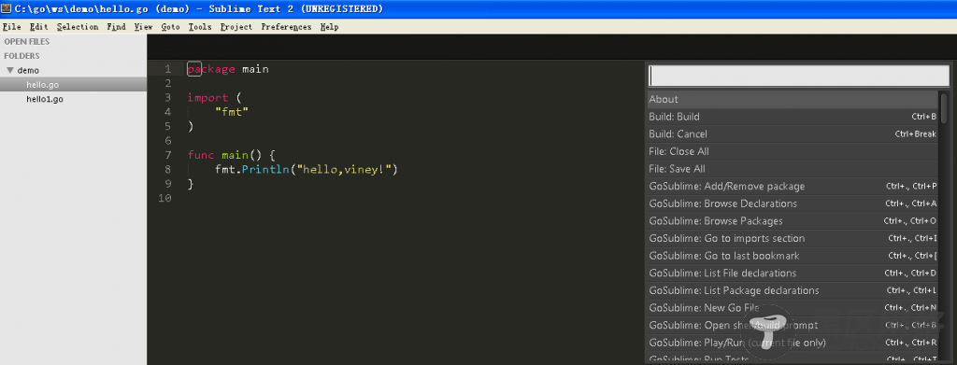This screenshot has height=365, width=957.
Task: Select GoSublime: New Go File
Action: point(793,308)
